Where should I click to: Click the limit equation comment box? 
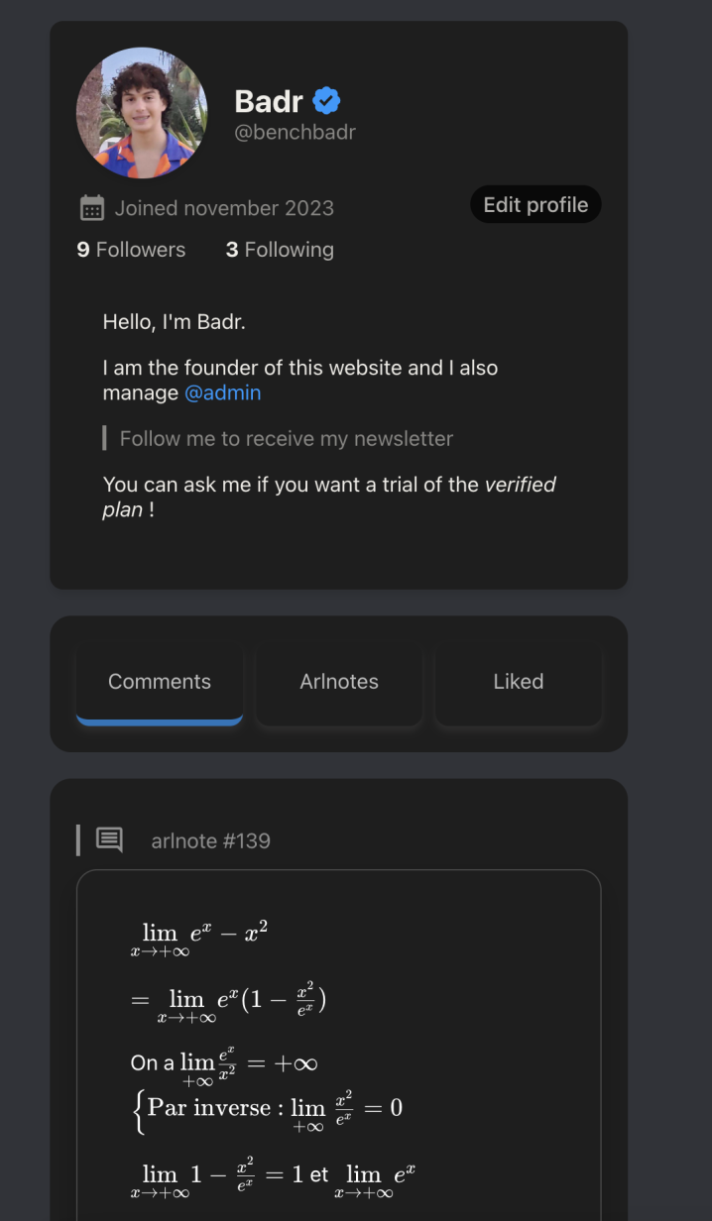tap(339, 1046)
